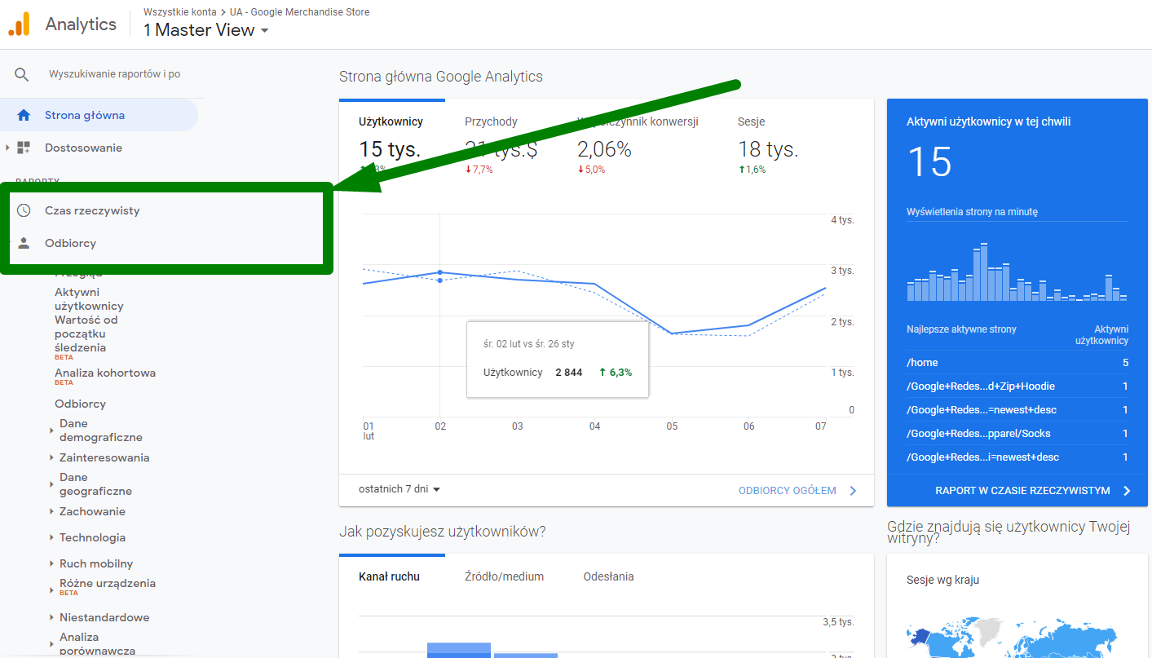Open the Czas rzeczywisty reports section
Image resolution: width=1152 pixels, height=658 pixels.
92,210
